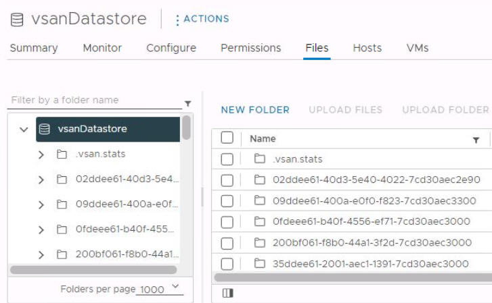Check the 02ddee61-40d3-5e40-4022-7cd30aec2e90 row checkbox
The image size is (492, 303).
point(227,180)
